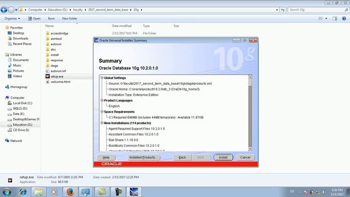Select Bali Share 1.1.18.0.0 entry
The image size is (350, 197).
pos(123,140)
